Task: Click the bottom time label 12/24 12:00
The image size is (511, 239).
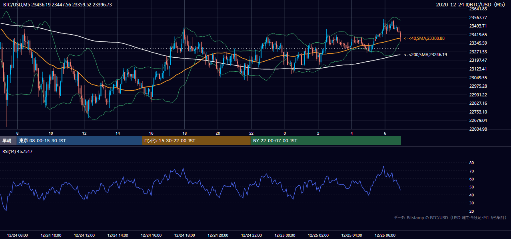Action: click(84, 235)
